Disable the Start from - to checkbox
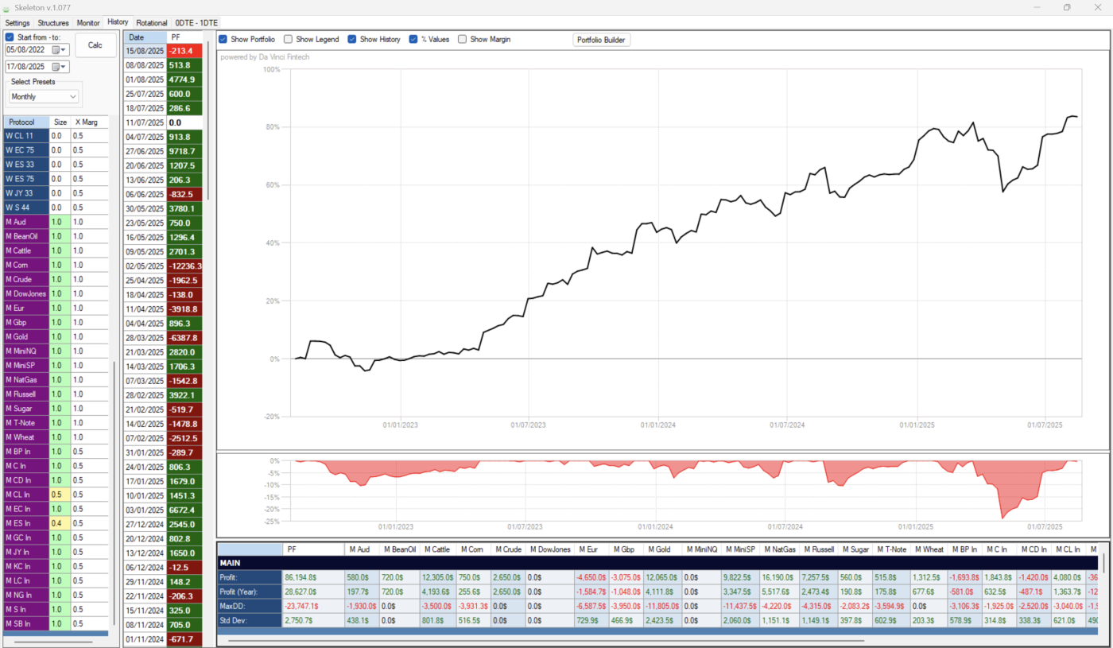Viewport: 1113px width, 648px height. (10, 37)
